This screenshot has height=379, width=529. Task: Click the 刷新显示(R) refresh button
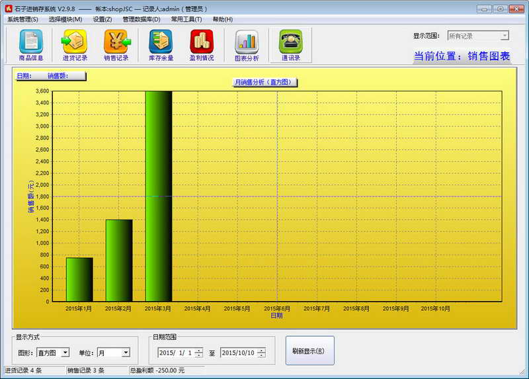pos(309,351)
